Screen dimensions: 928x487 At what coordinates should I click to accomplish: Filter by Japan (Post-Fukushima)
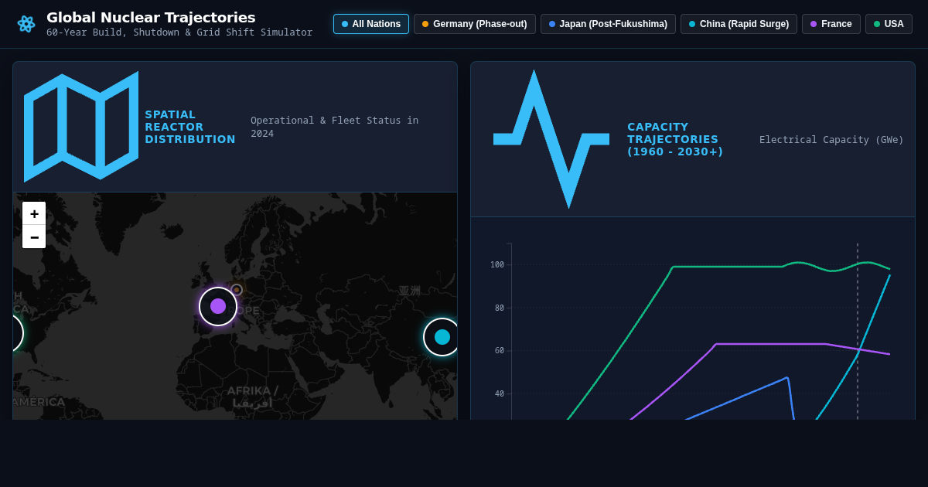coord(608,24)
